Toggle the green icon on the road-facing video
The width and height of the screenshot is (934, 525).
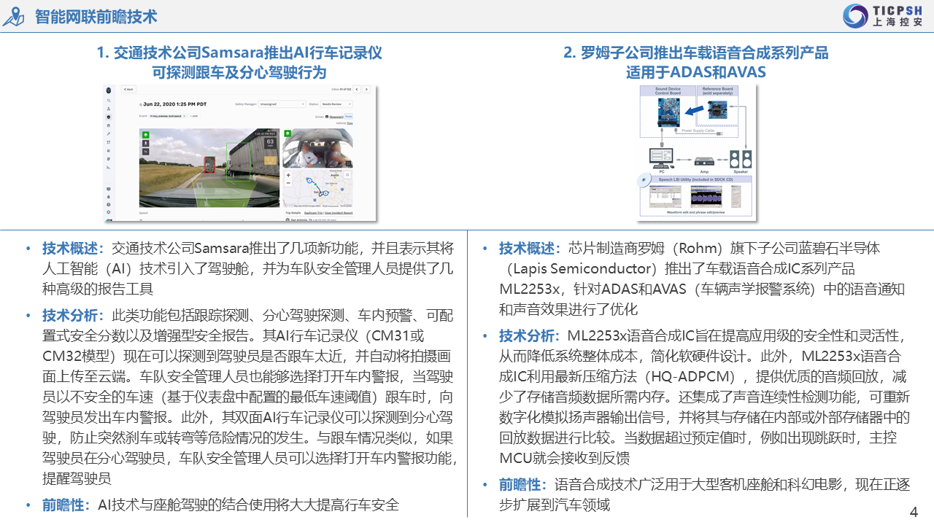click(145, 134)
